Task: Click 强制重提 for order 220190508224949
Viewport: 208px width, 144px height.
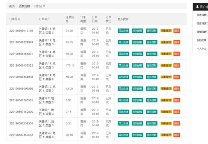Action: pyautogui.click(x=166, y=42)
